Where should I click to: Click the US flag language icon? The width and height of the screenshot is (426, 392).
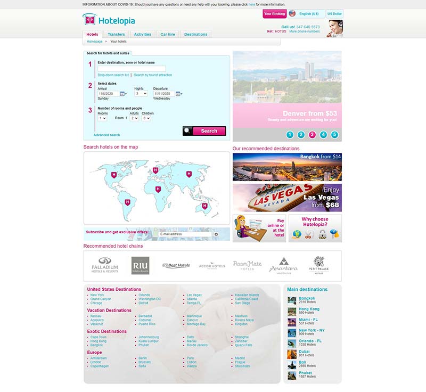coord(292,14)
